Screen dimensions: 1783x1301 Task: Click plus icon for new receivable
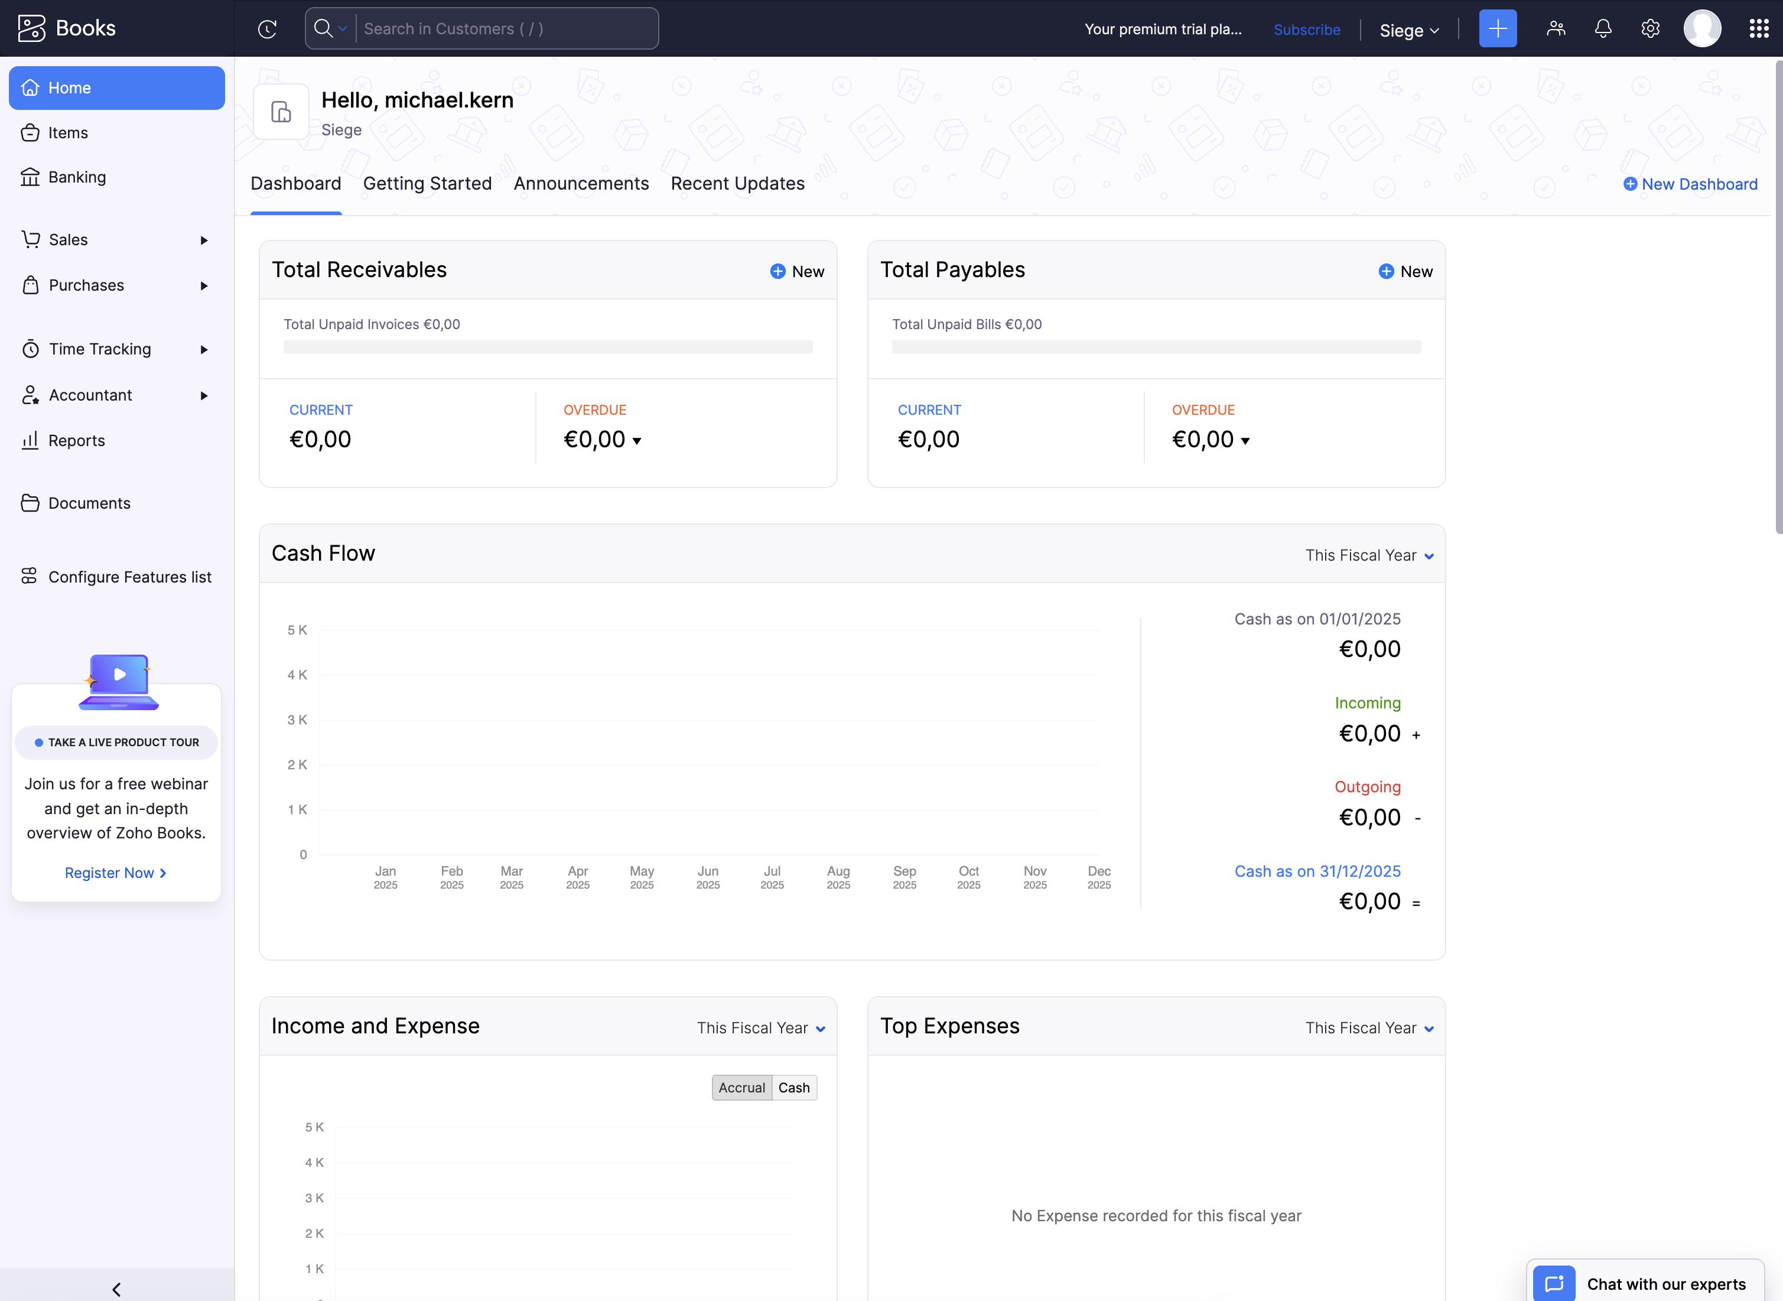pyautogui.click(x=777, y=271)
